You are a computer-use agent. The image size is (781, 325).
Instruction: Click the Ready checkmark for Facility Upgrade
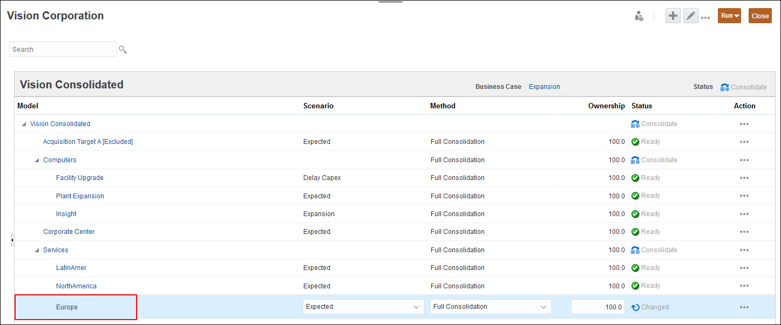(635, 178)
